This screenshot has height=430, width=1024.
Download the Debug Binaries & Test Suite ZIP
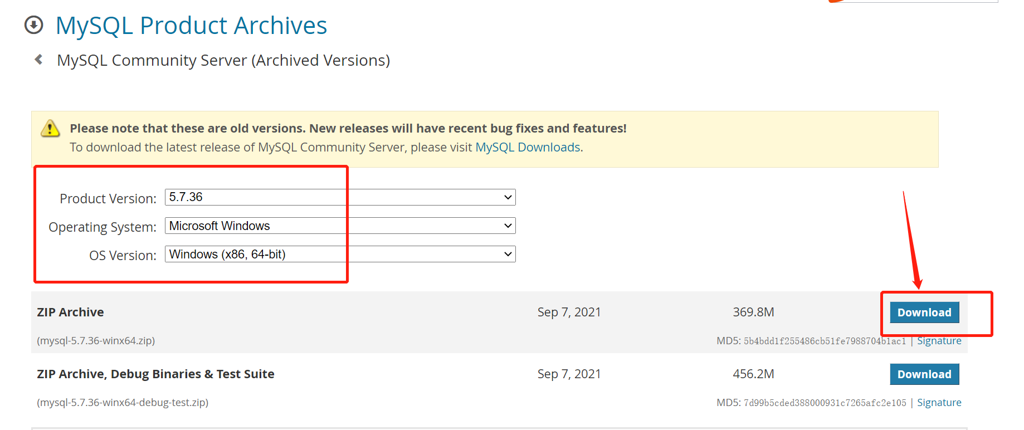924,374
